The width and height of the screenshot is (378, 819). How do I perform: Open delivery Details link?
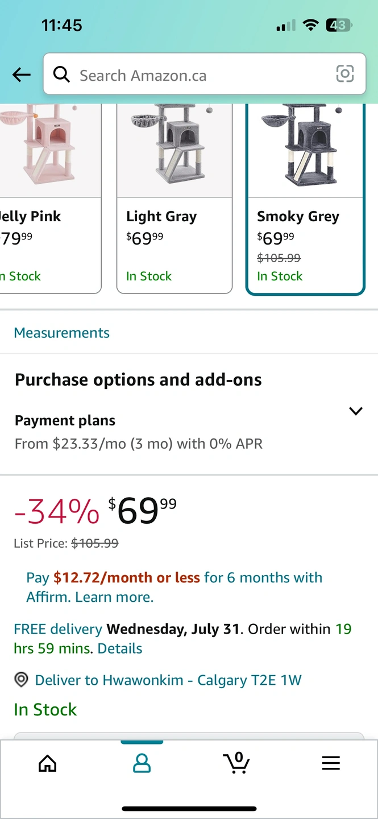coord(120,648)
